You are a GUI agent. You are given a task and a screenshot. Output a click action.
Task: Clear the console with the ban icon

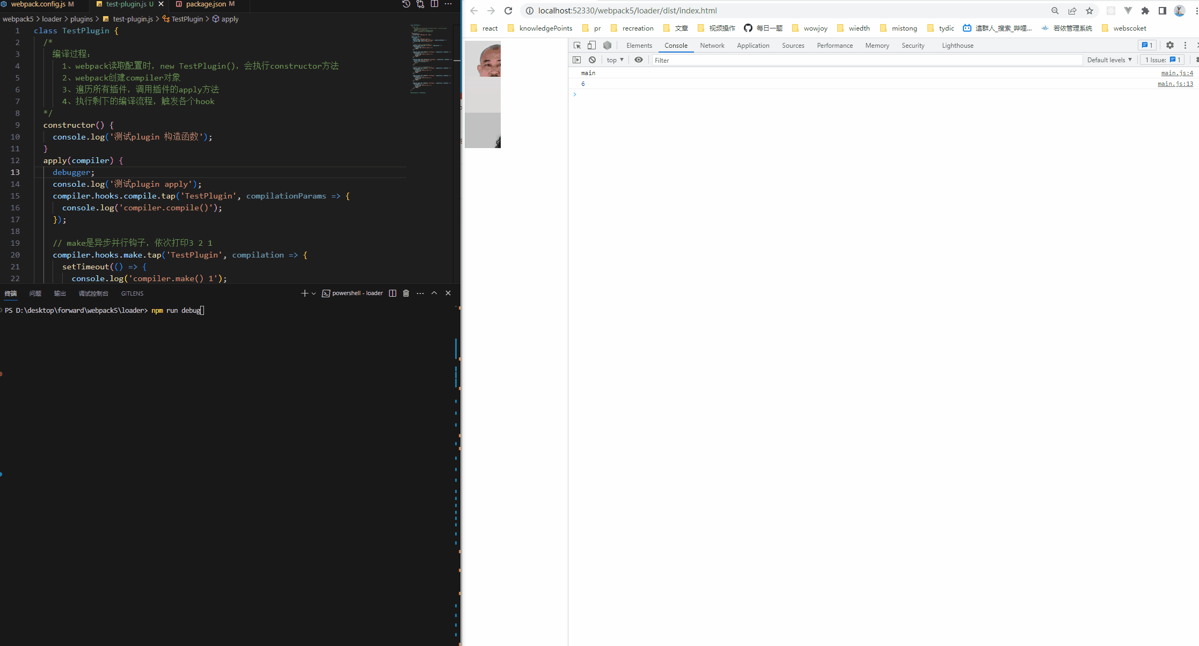[592, 60]
